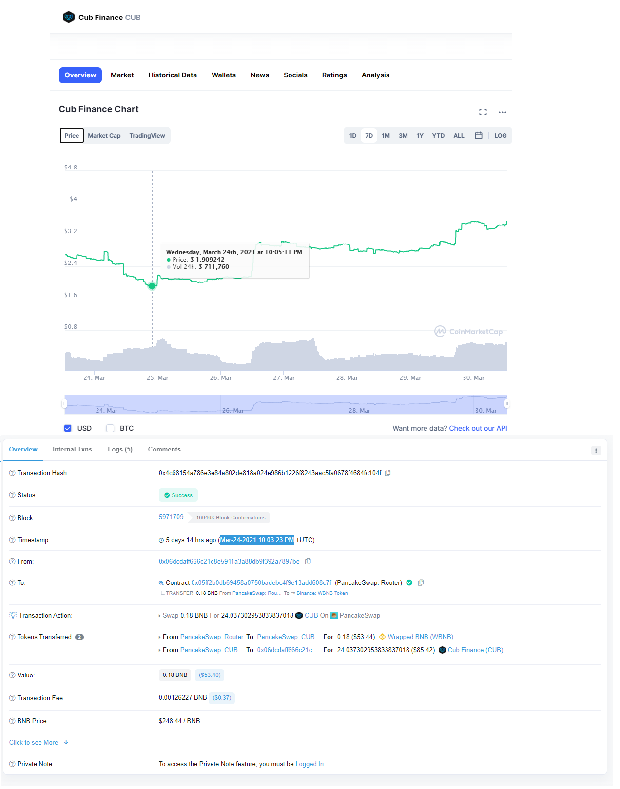Click the clock icon beside timestamp
The height and width of the screenshot is (789, 620).
(x=161, y=540)
